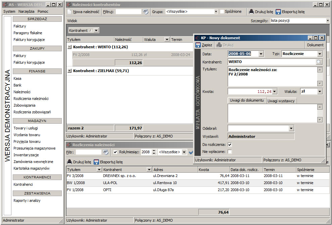Check the Nie wpłacone checkbox

[230, 152]
